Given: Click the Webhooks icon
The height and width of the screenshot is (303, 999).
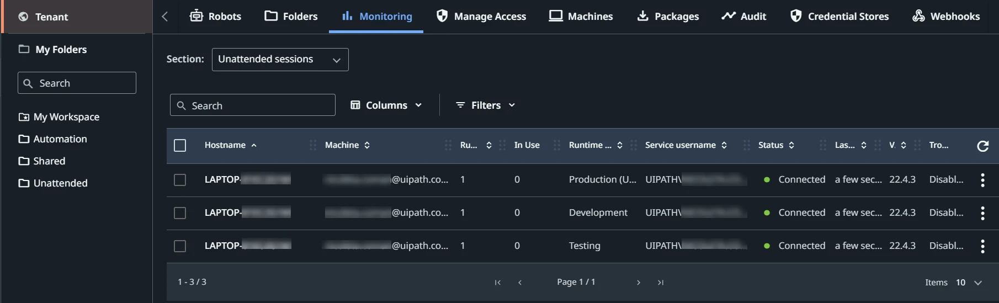Looking at the screenshot, I should point(918,15).
